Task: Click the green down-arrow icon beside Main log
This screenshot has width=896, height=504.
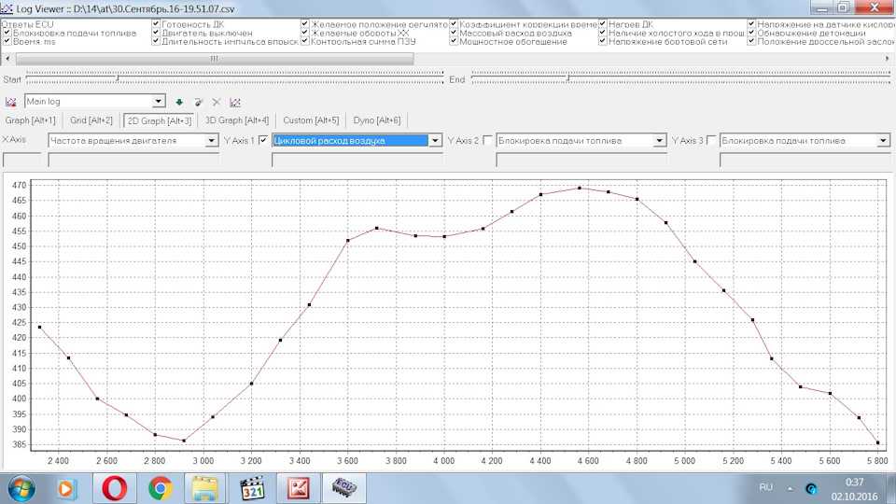Action: (x=179, y=102)
